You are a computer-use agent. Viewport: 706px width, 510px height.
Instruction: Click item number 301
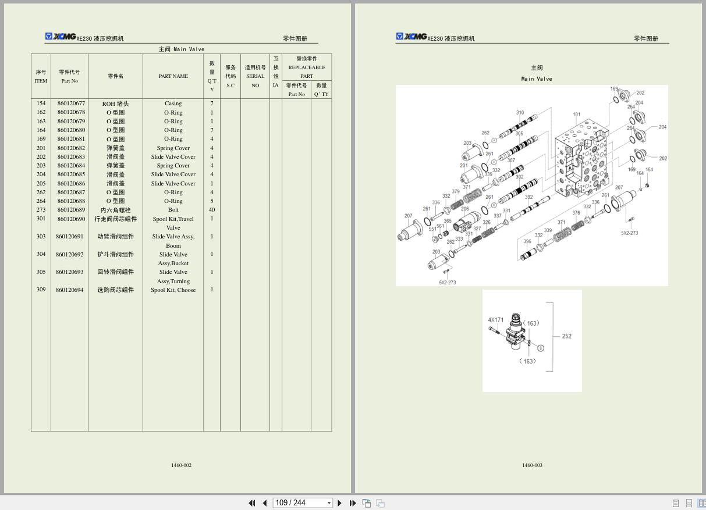pos(41,219)
